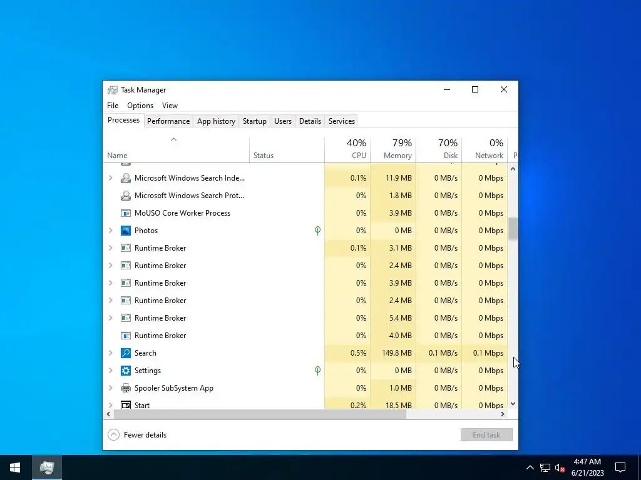Expand the Photos process group
Screen dimensions: 641x480
pos(110,231)
